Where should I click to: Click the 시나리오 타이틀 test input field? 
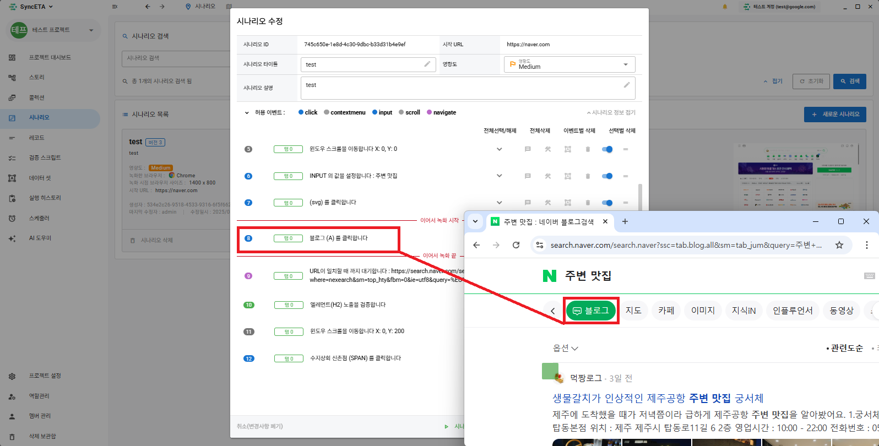click(x=368, y=64)
